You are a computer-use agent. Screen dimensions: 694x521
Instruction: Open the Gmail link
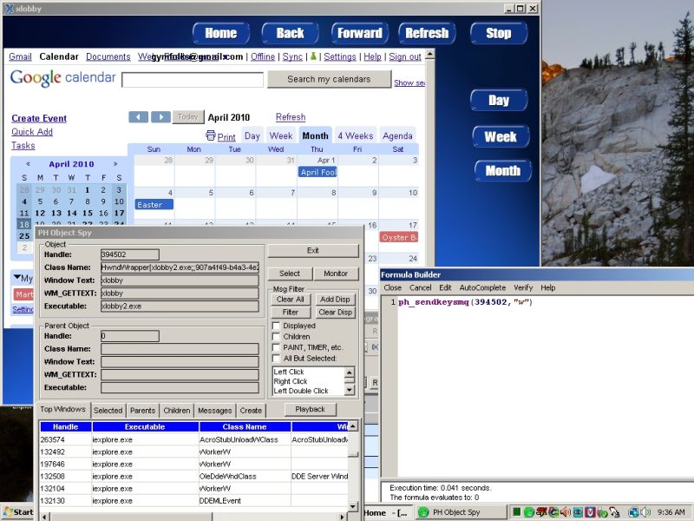click(20, 56)
